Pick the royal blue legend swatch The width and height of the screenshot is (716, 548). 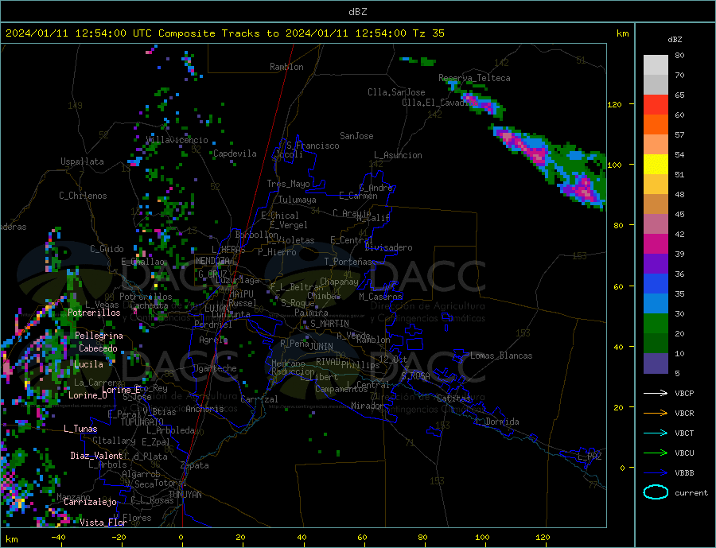tap(656, 284)
